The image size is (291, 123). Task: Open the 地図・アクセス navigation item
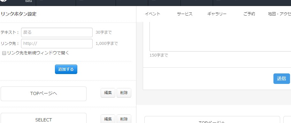tap(280, 14)
